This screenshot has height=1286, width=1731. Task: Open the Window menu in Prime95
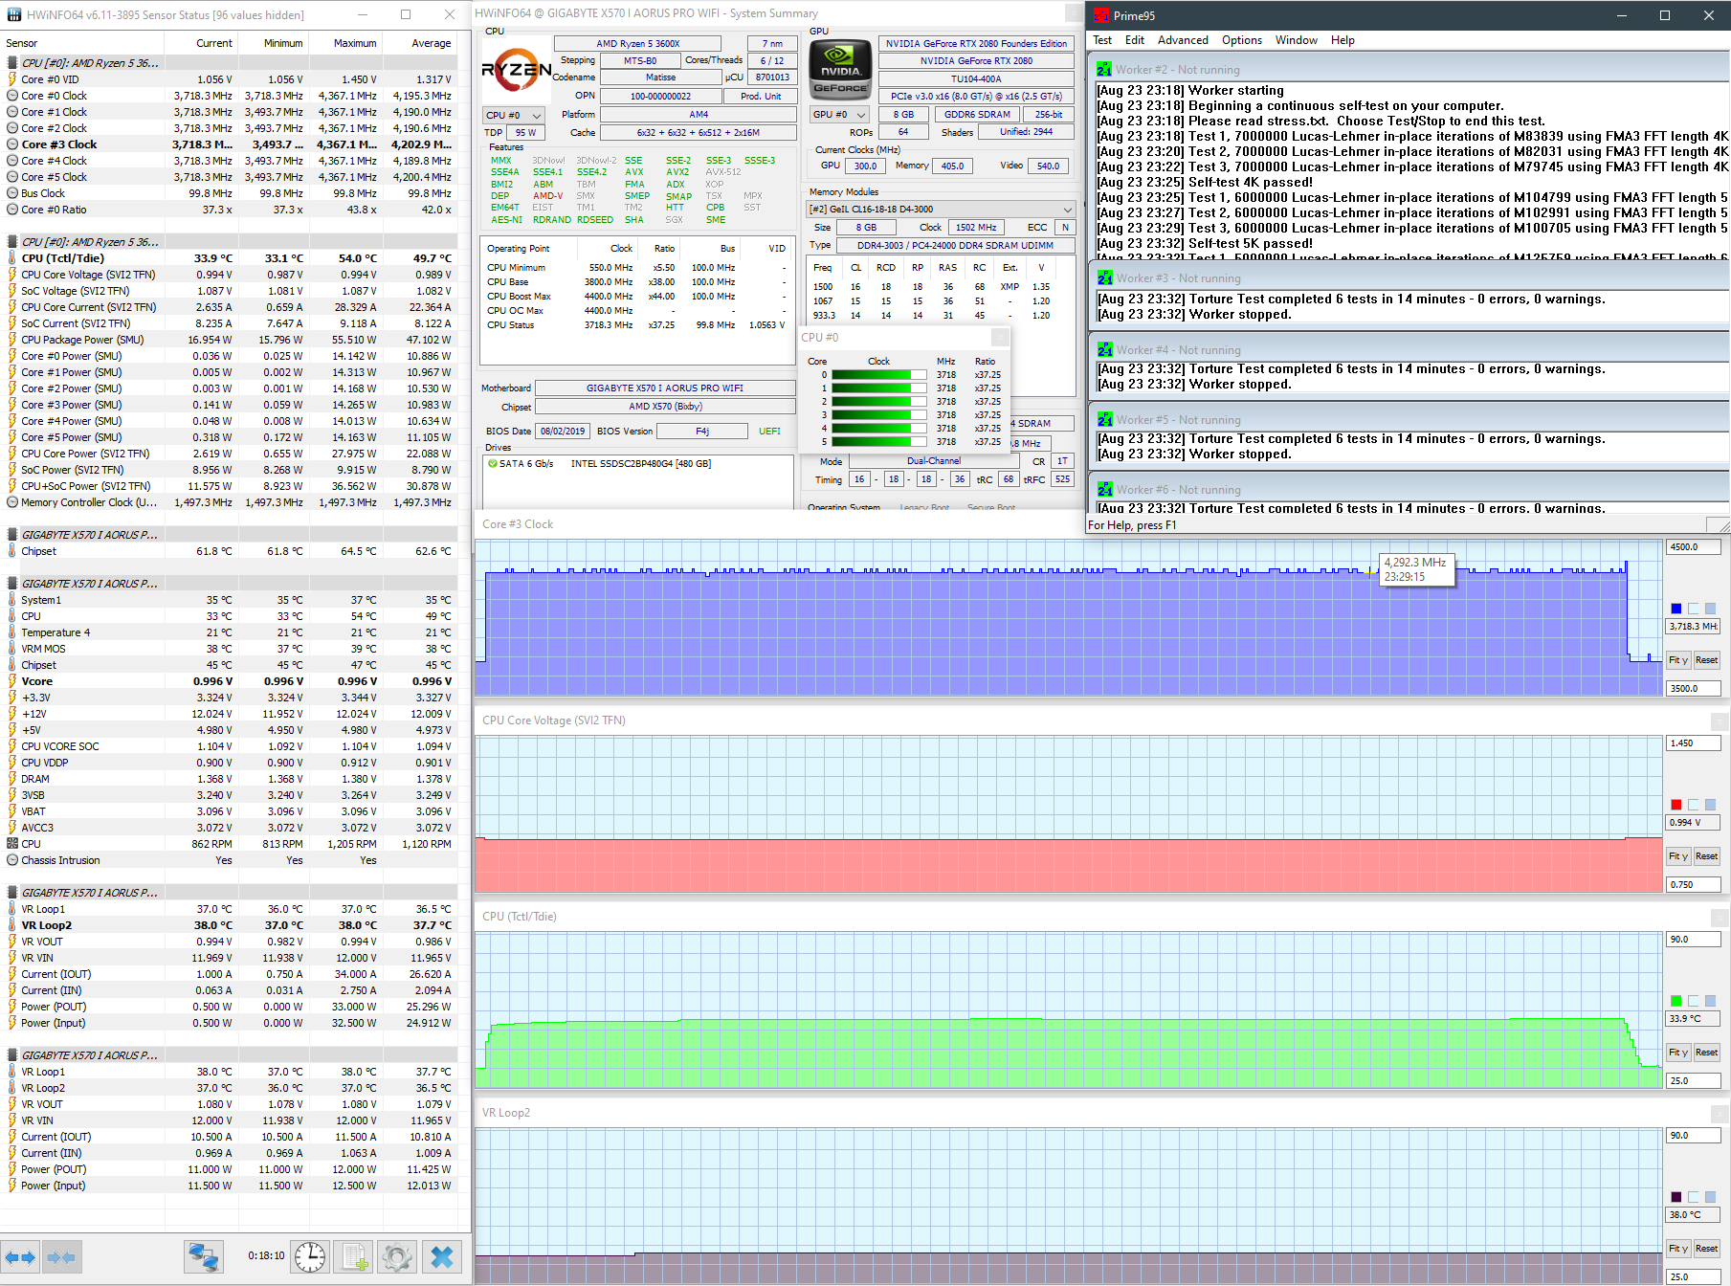[x=1297, y=40]
